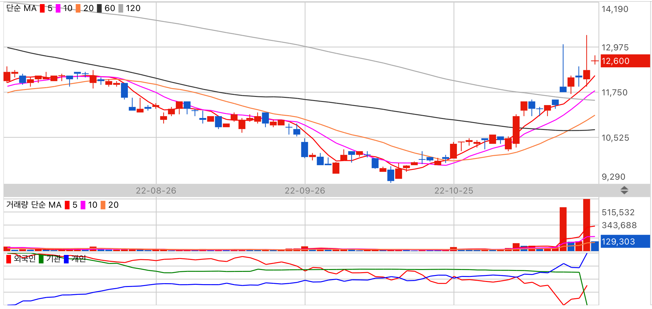
Task: Click the orange volume MA 20 swatch
Action: click(x=103, y=205)
